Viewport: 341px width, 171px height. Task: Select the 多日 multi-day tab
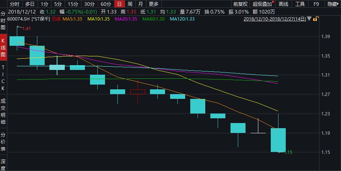[30, 4]
